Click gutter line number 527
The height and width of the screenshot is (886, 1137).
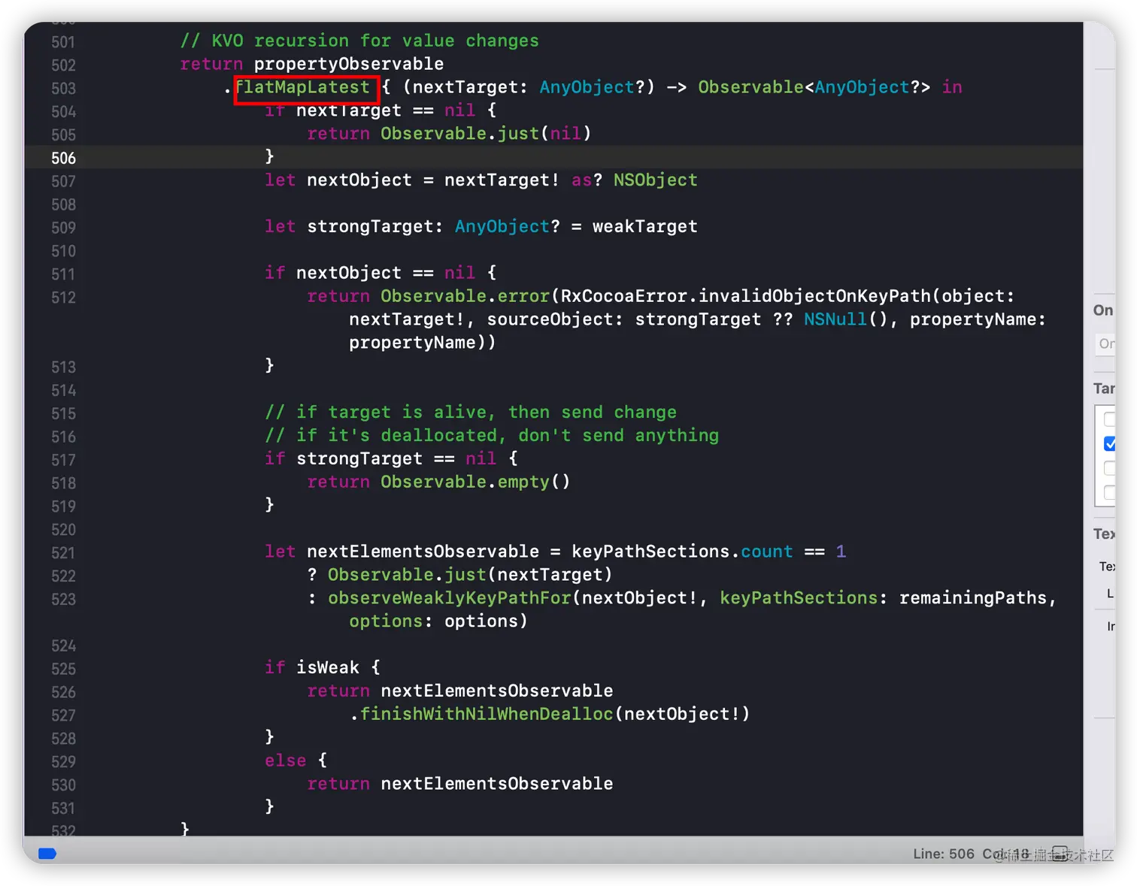[x=63, y=715]
